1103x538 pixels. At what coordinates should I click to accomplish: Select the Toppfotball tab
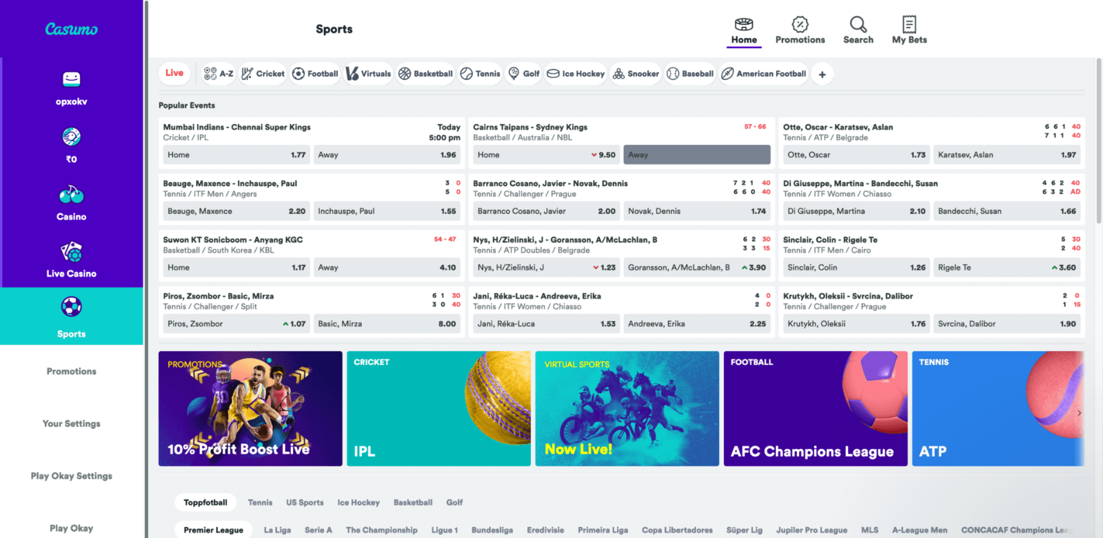(205, 503)
